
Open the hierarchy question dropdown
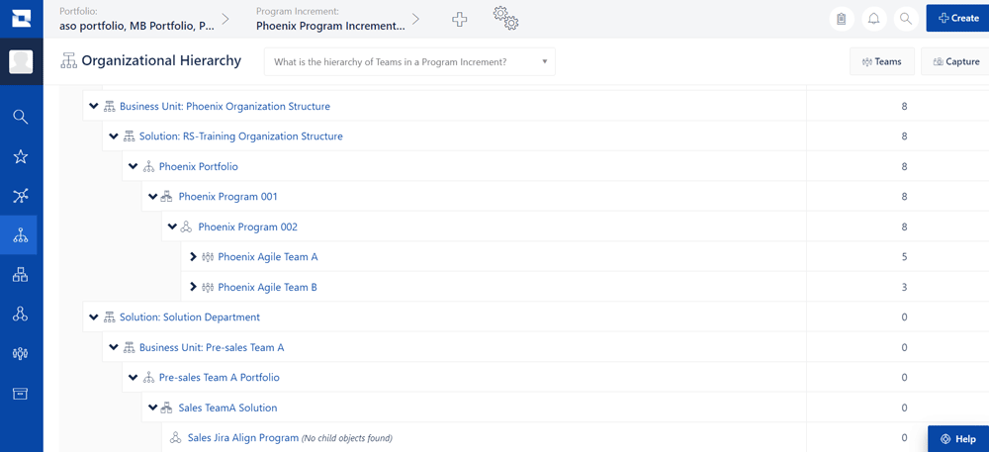click(x=410, y=61)
